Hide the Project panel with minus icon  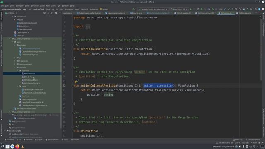click(60, 13)
